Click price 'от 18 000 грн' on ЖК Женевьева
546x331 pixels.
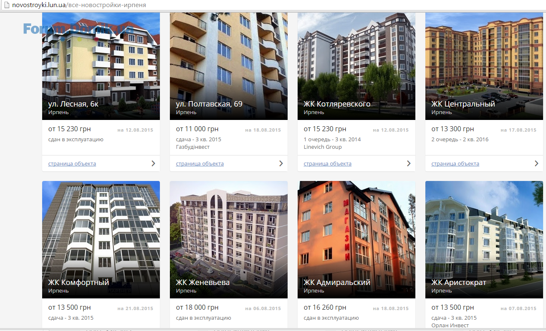tap(197, 307)
